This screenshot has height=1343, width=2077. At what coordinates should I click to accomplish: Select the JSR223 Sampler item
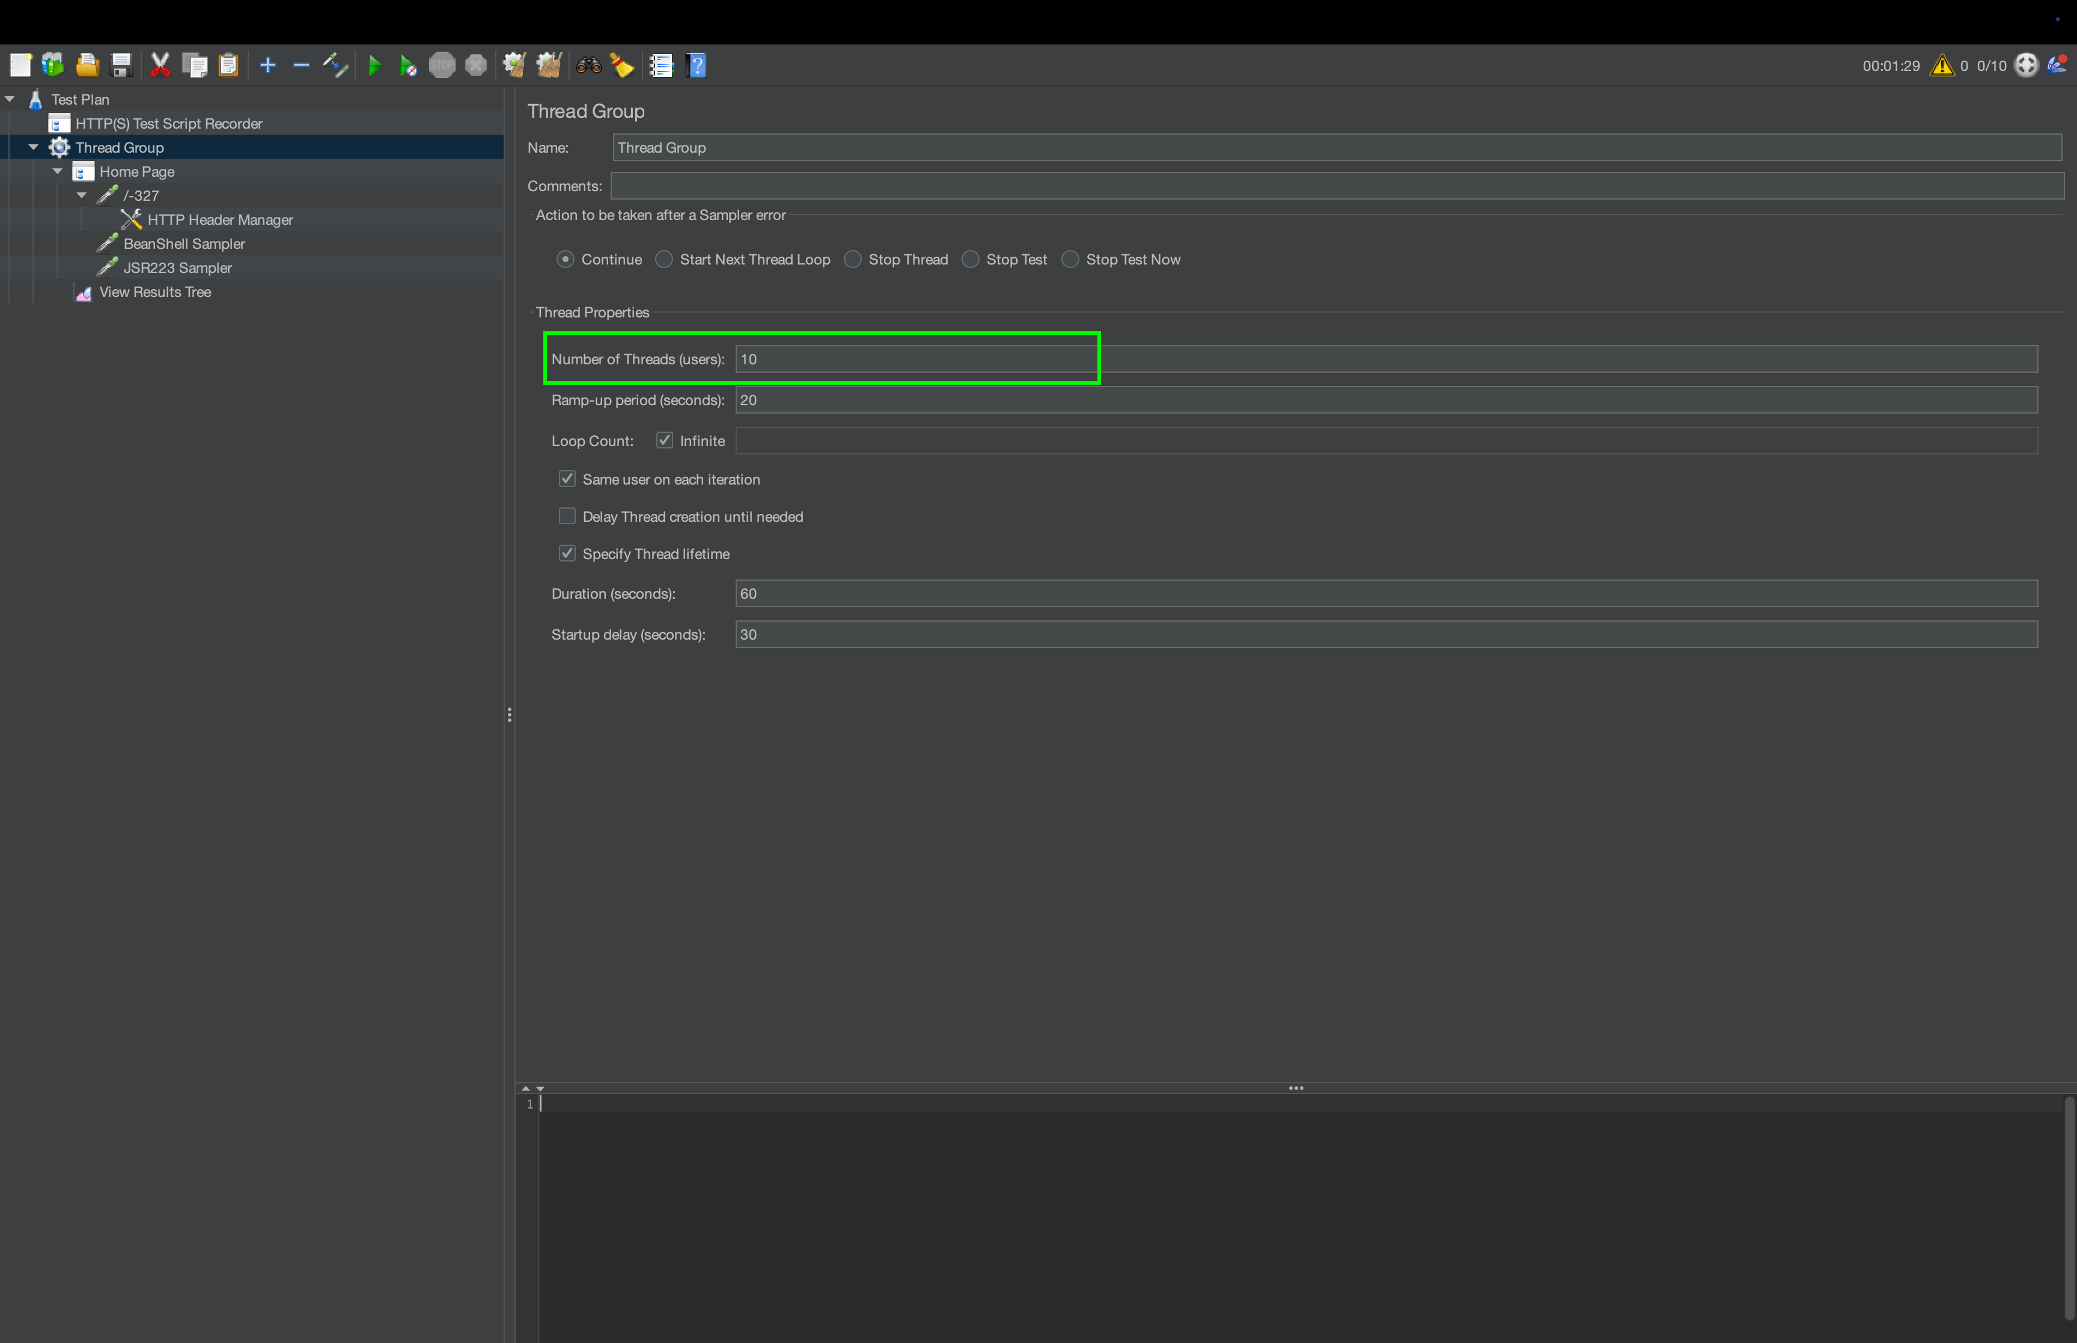177,268
